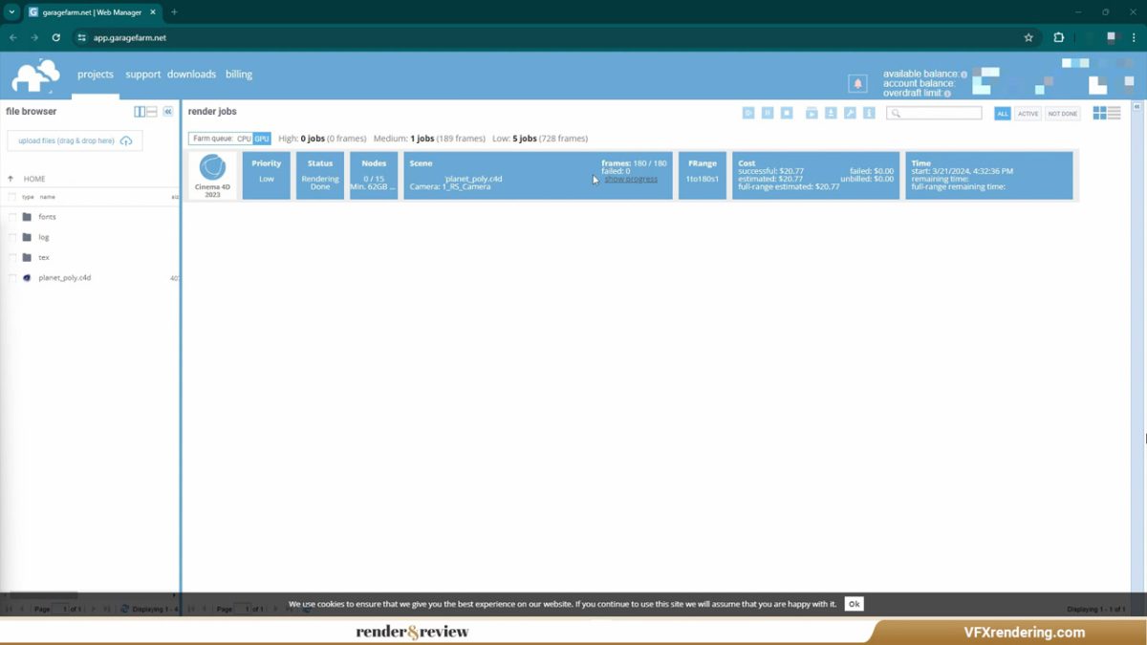1147x645 pixels.
Task: Click the Cinema 4D job thumbnail
Action: (x=212, y=175)
